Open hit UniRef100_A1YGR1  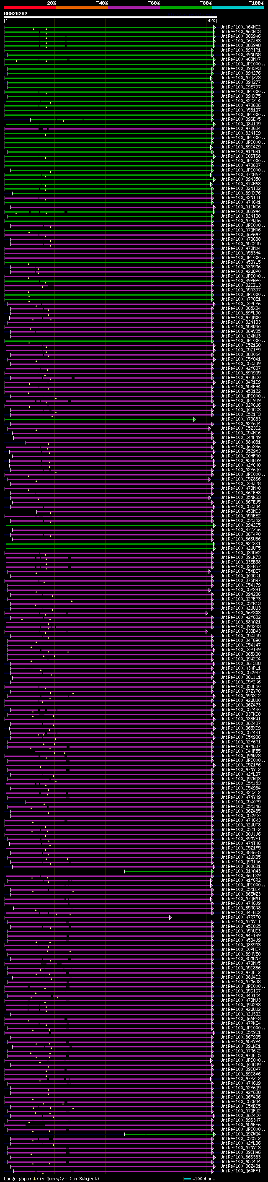pos(240,152)
